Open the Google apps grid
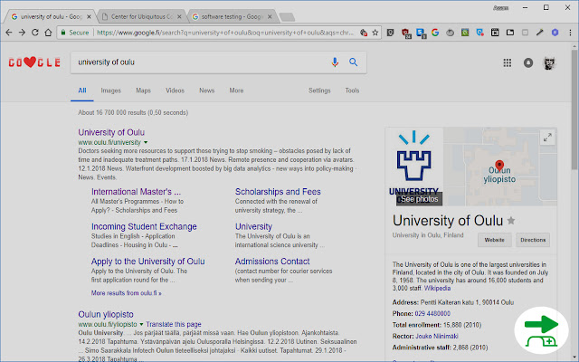Image resolution: width=579 pixels, height=362 pixels. tap(508, 62)
